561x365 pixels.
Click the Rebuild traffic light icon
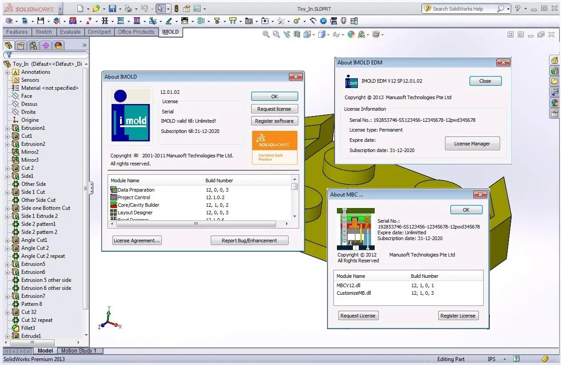pyautogui.click(x=176, y=8)
